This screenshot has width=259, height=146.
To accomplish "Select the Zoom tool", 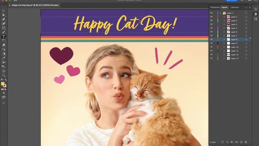I will [4, 75].
